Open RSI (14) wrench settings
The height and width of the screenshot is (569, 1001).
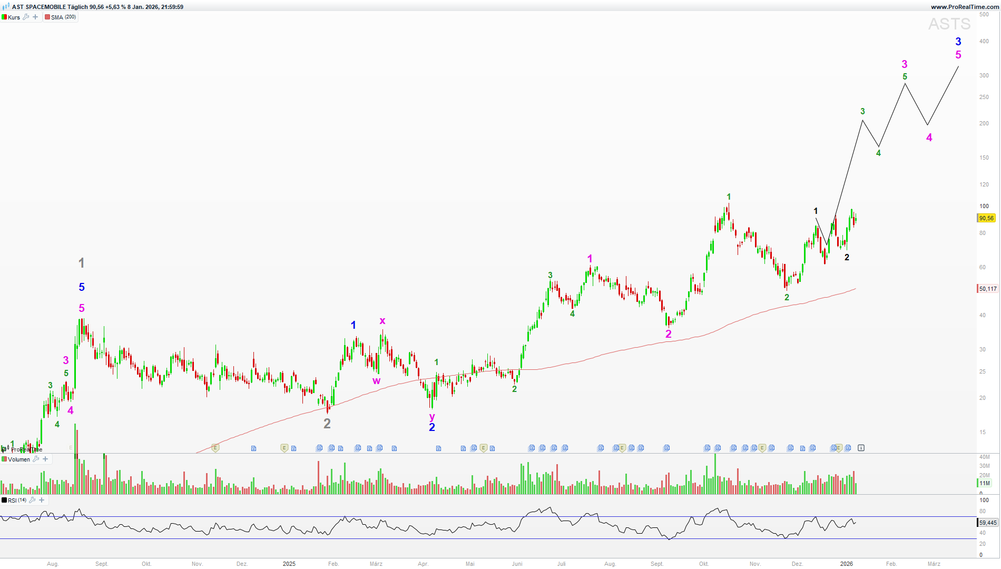[x=32, y=500]
